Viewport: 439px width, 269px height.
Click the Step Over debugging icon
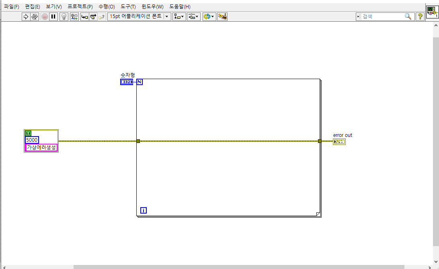point(93,16)
